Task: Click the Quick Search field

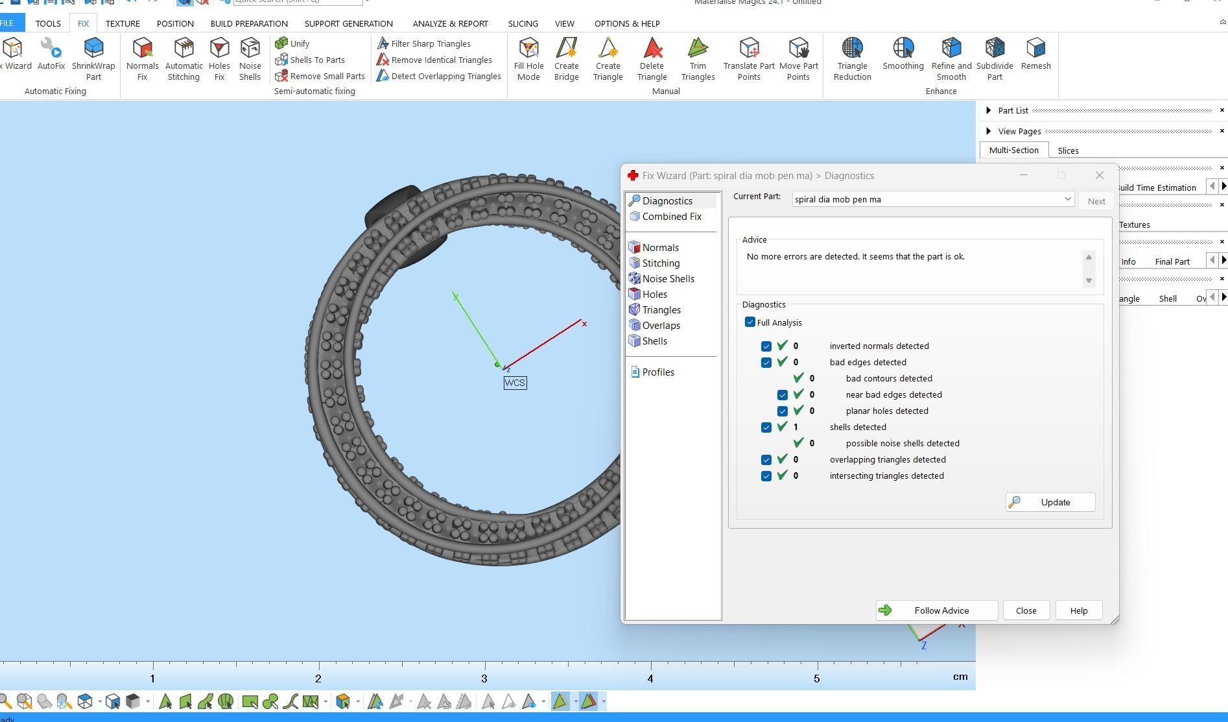Action: [297, 2]
